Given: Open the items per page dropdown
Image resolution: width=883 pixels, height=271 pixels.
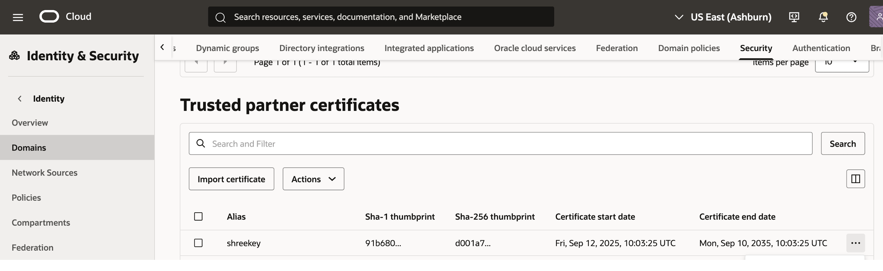Looking at the screenshot, I should pos(842,64).
